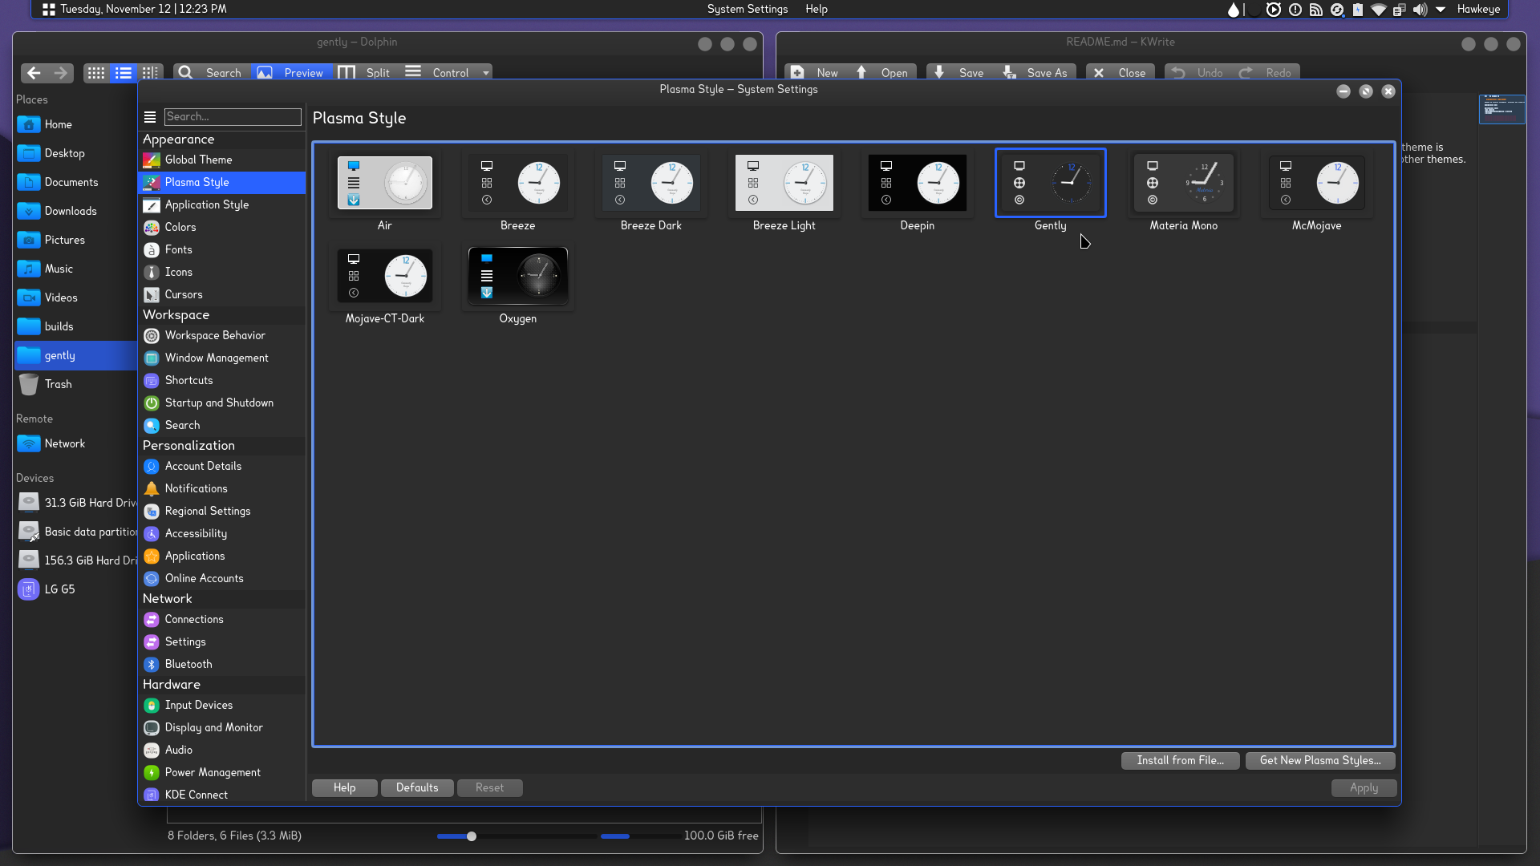Click Search in Dolphin toolbar
Screen dimensions: 1540x866
pos(210,72)
